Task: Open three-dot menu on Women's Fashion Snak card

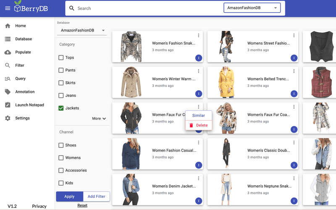Action: (199, 36)
